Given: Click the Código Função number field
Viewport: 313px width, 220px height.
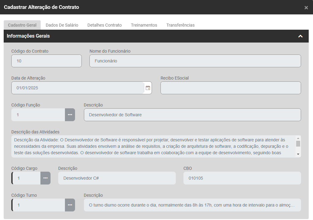Looking at the screenshot, I should (x=38, y=115).
